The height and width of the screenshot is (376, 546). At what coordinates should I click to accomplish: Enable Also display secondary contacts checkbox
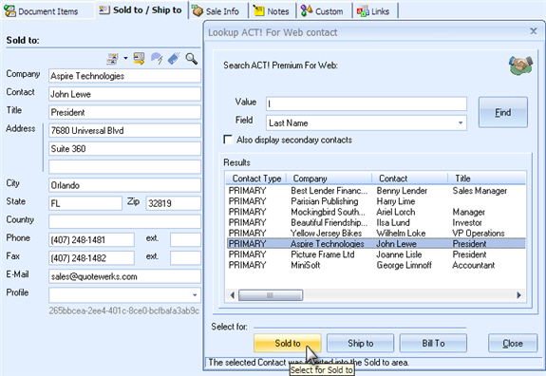[228, 140]
